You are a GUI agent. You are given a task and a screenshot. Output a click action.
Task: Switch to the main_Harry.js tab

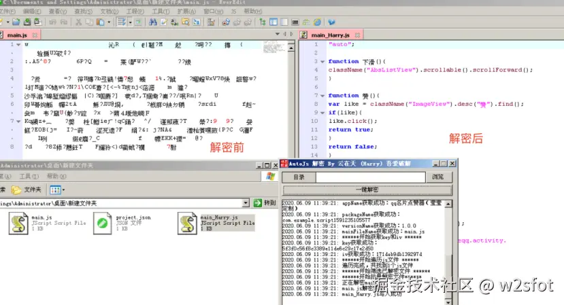330,35
